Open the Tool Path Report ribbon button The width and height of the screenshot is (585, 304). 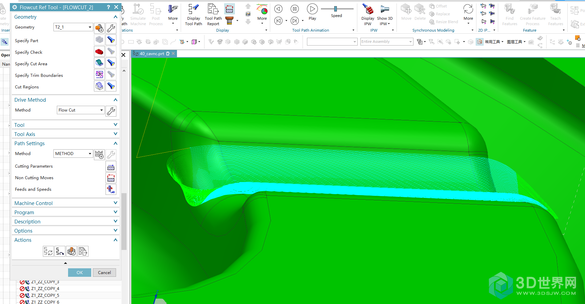pos(213,15)
